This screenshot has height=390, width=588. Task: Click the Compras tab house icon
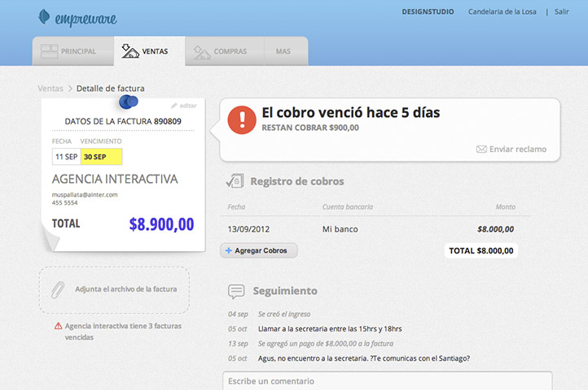coord(202,52)
